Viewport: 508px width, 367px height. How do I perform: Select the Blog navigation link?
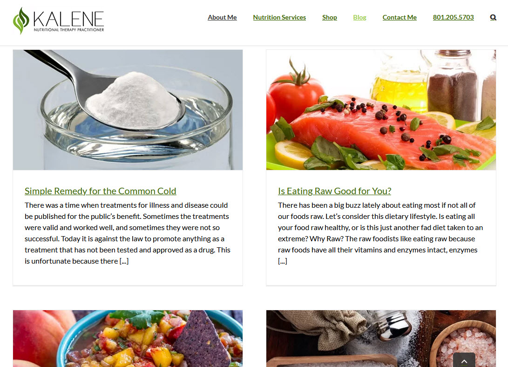(x=359, y=18)
